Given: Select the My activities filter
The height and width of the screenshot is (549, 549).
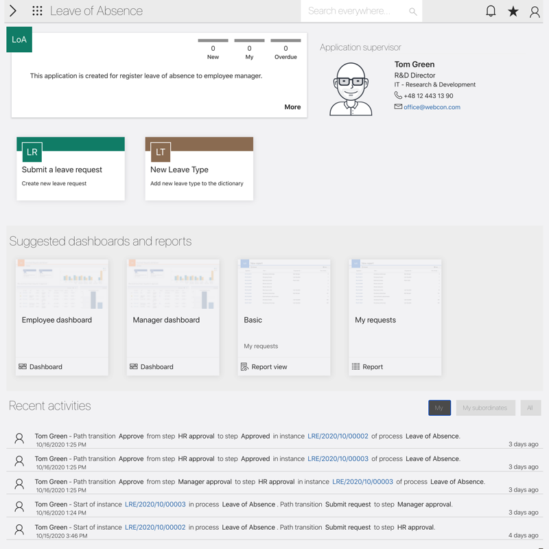Looking at the screenshot, I should [439, 408].
